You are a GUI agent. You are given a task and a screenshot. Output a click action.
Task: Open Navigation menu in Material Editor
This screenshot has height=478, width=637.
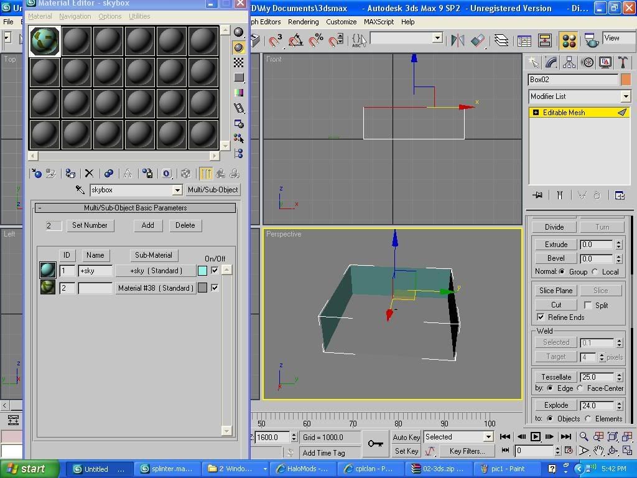click(75, 16)
